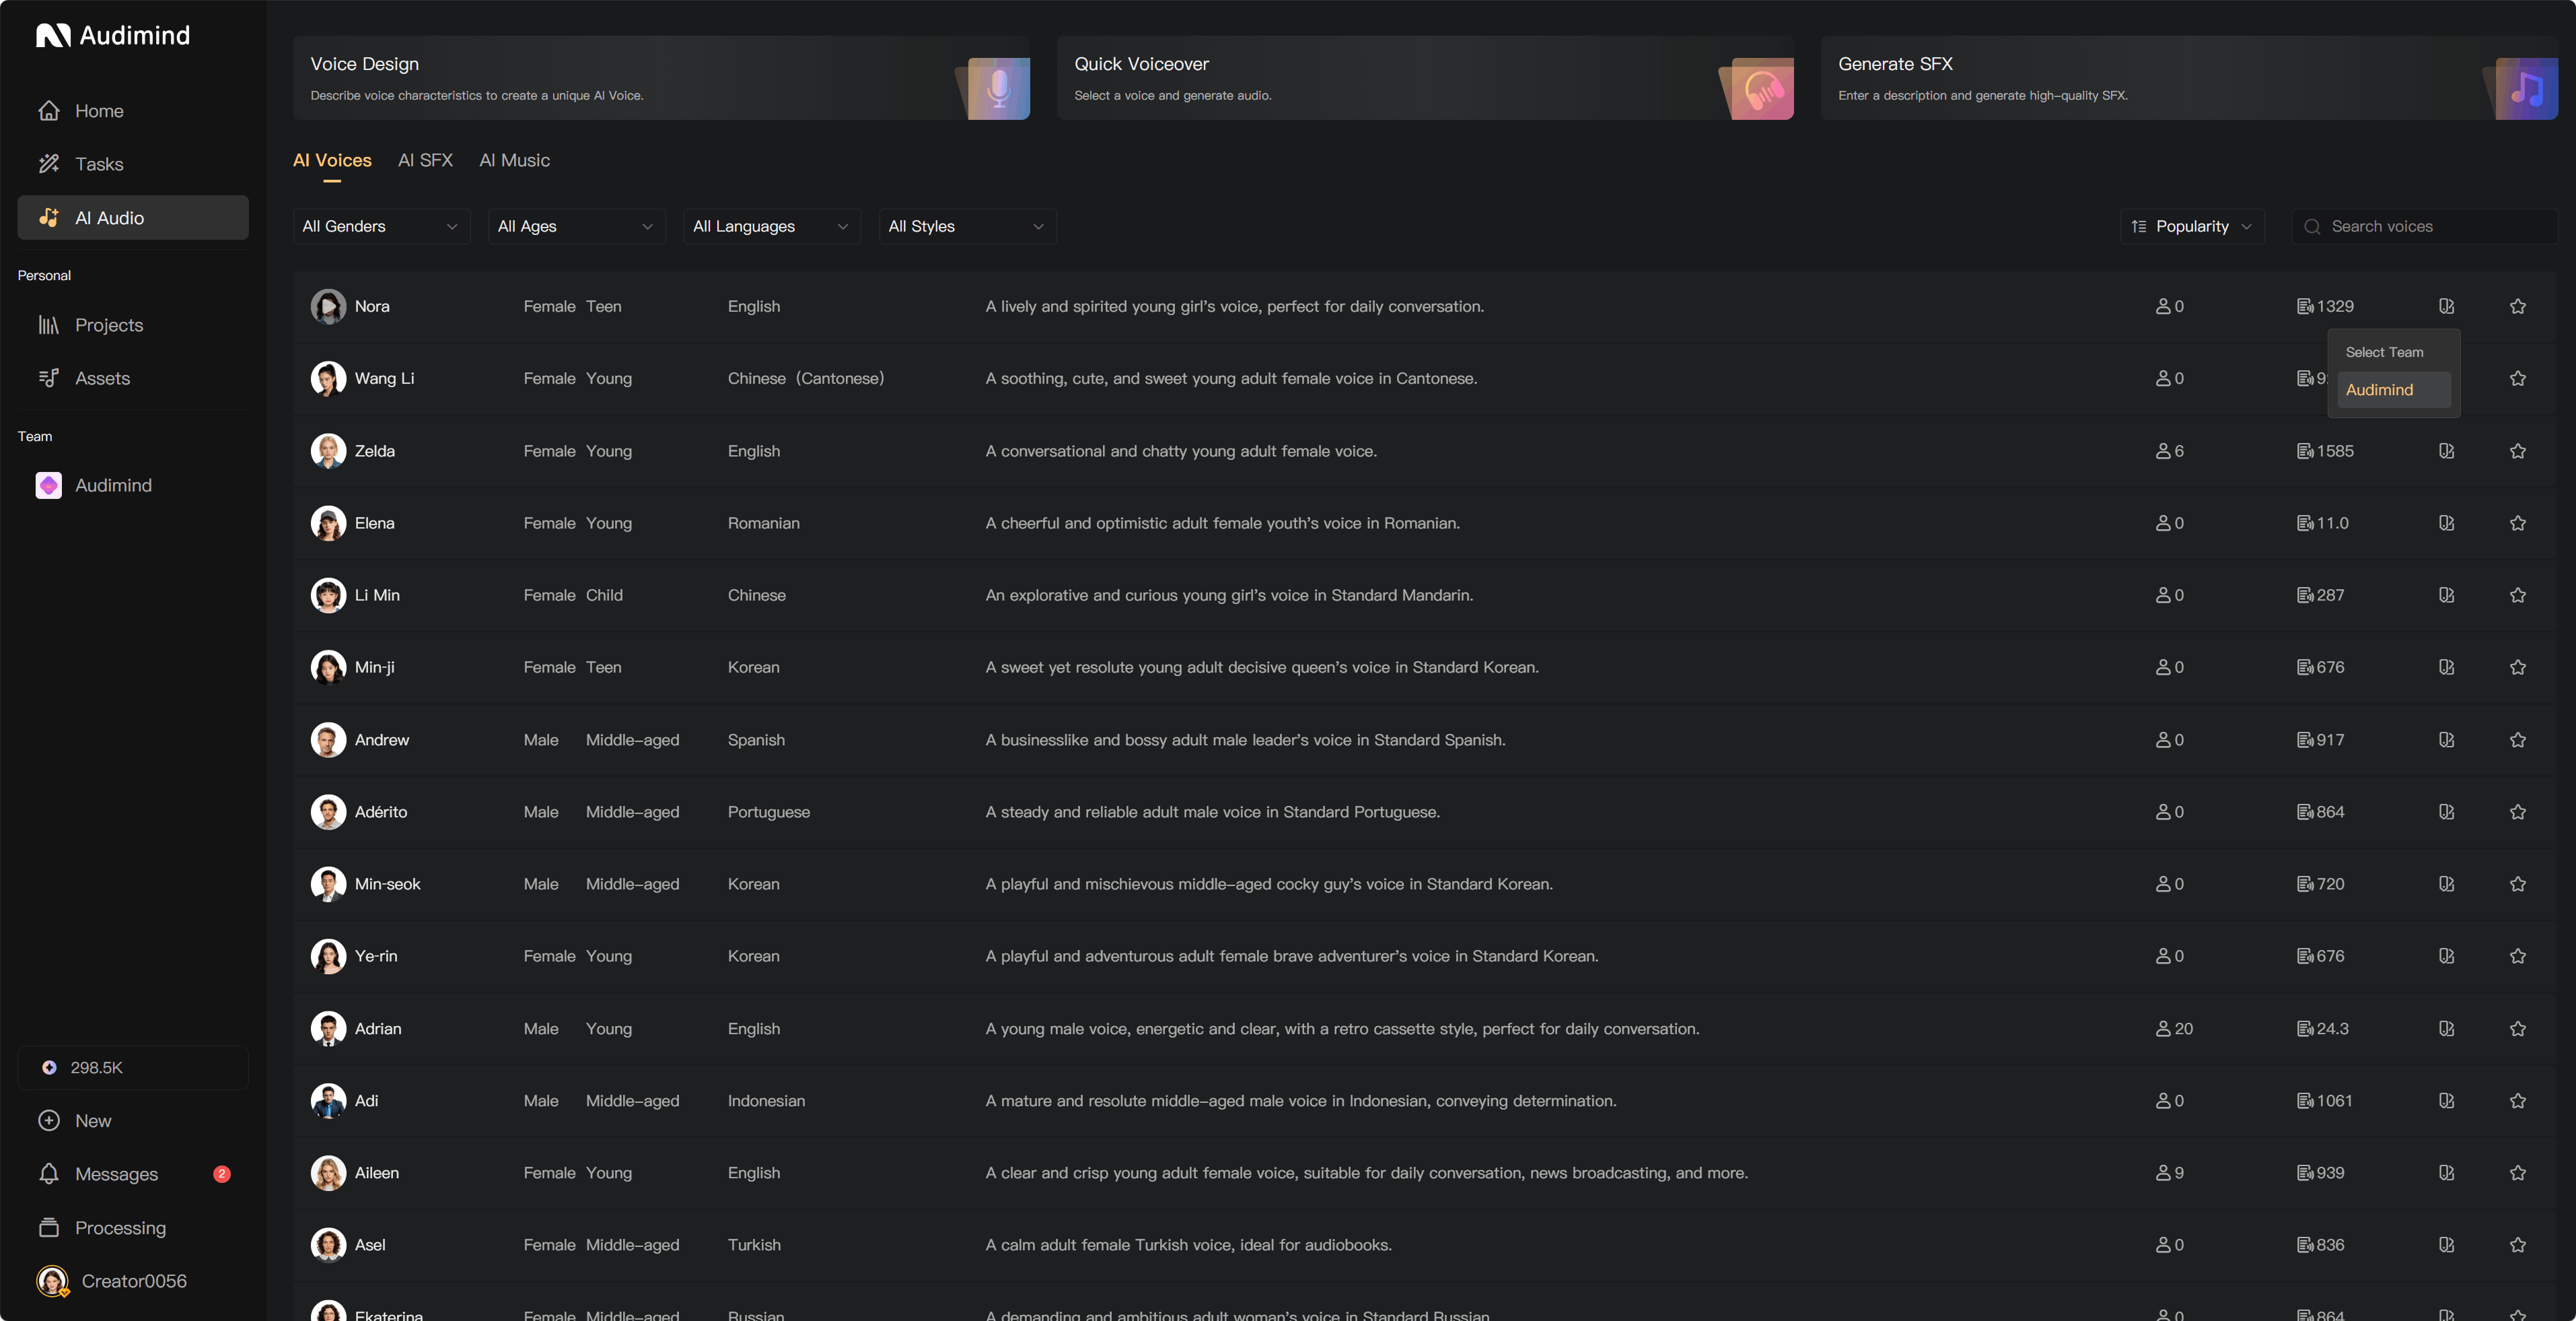Click Wang Li's avatar thumbnail
The height and width of the screenshot is (1321, 2576).
328,378
